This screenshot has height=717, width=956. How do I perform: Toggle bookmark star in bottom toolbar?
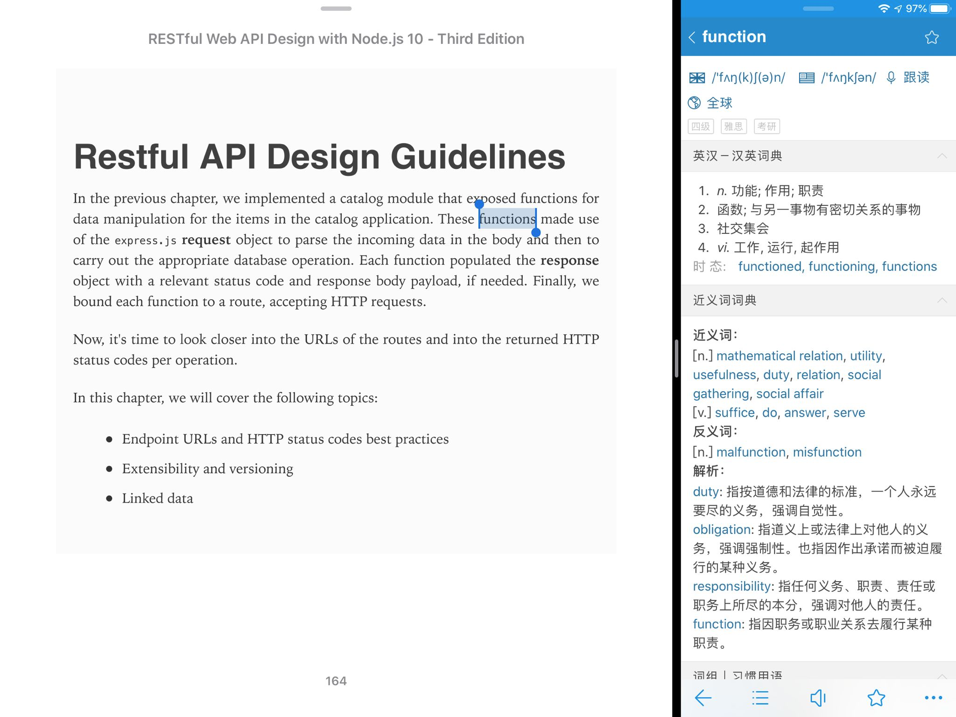[876, 698]
